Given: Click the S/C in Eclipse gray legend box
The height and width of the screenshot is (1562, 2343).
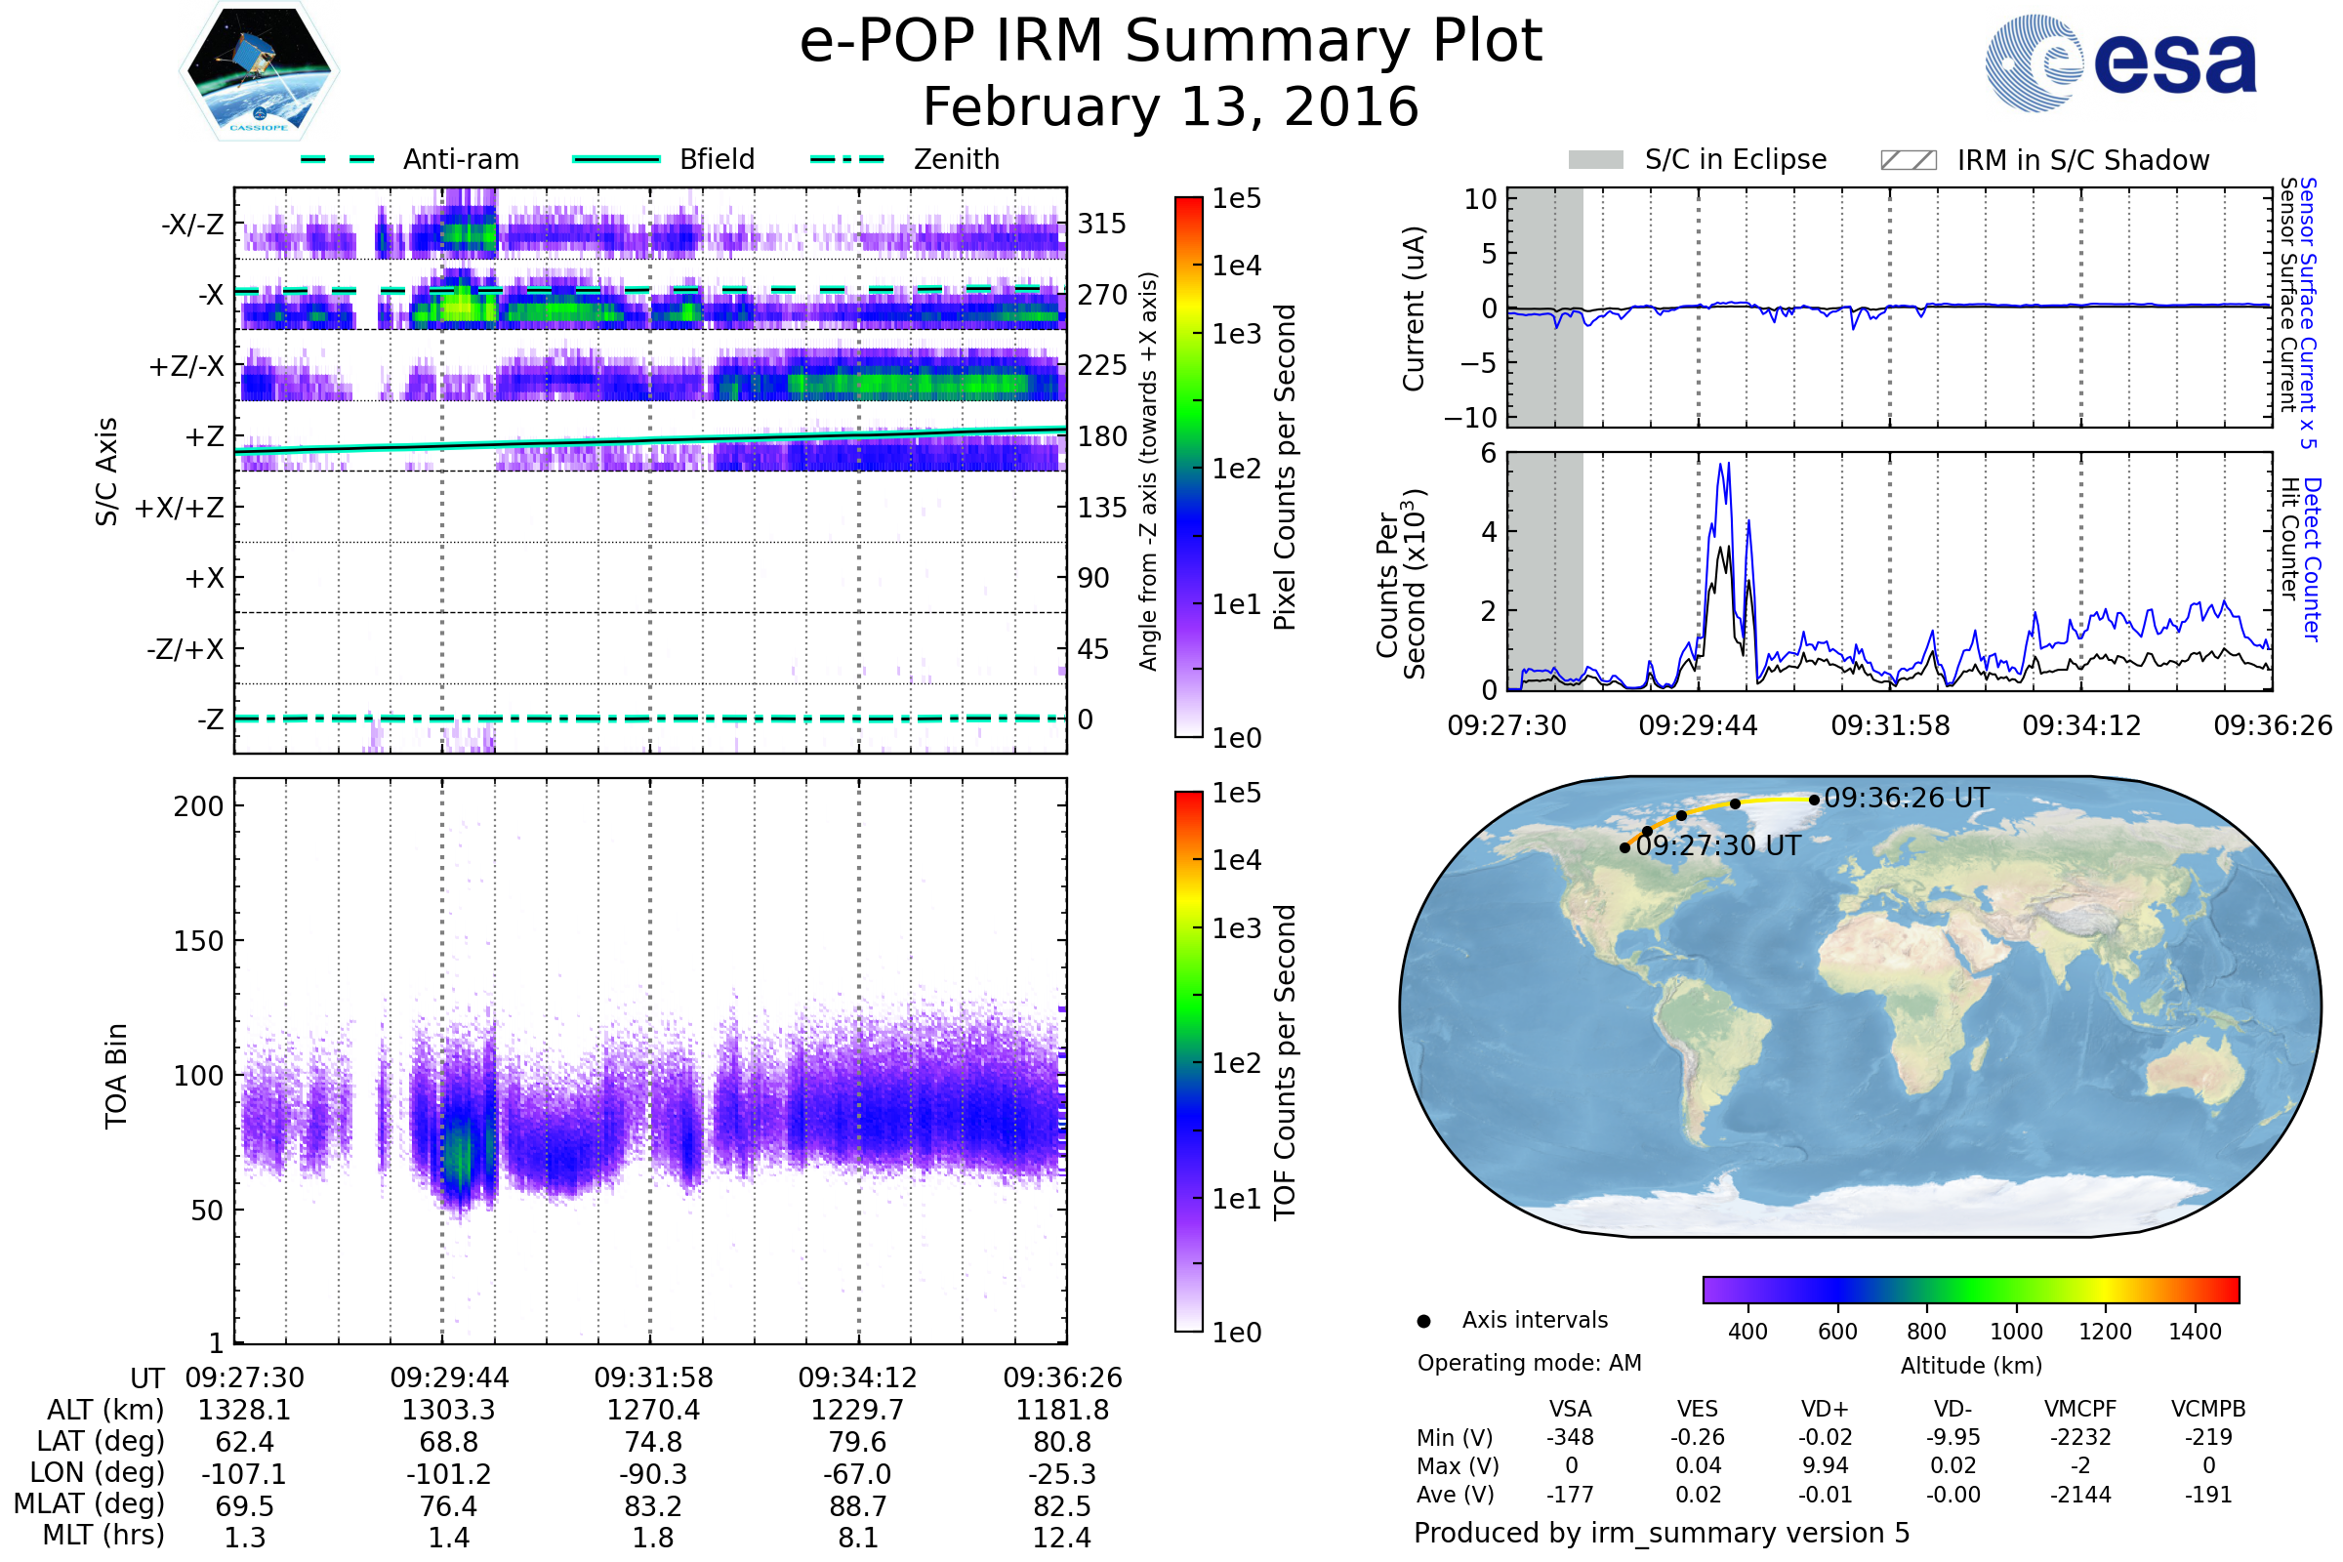Looking at the screenshot, I should click(x=1595, y=160).
